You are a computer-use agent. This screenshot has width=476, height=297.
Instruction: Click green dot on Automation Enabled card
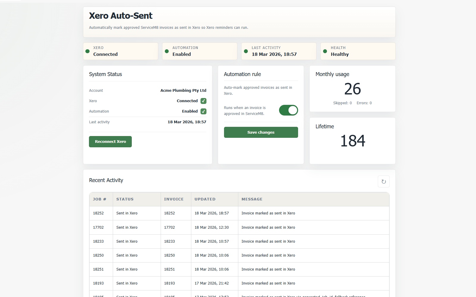coord(167,51)
